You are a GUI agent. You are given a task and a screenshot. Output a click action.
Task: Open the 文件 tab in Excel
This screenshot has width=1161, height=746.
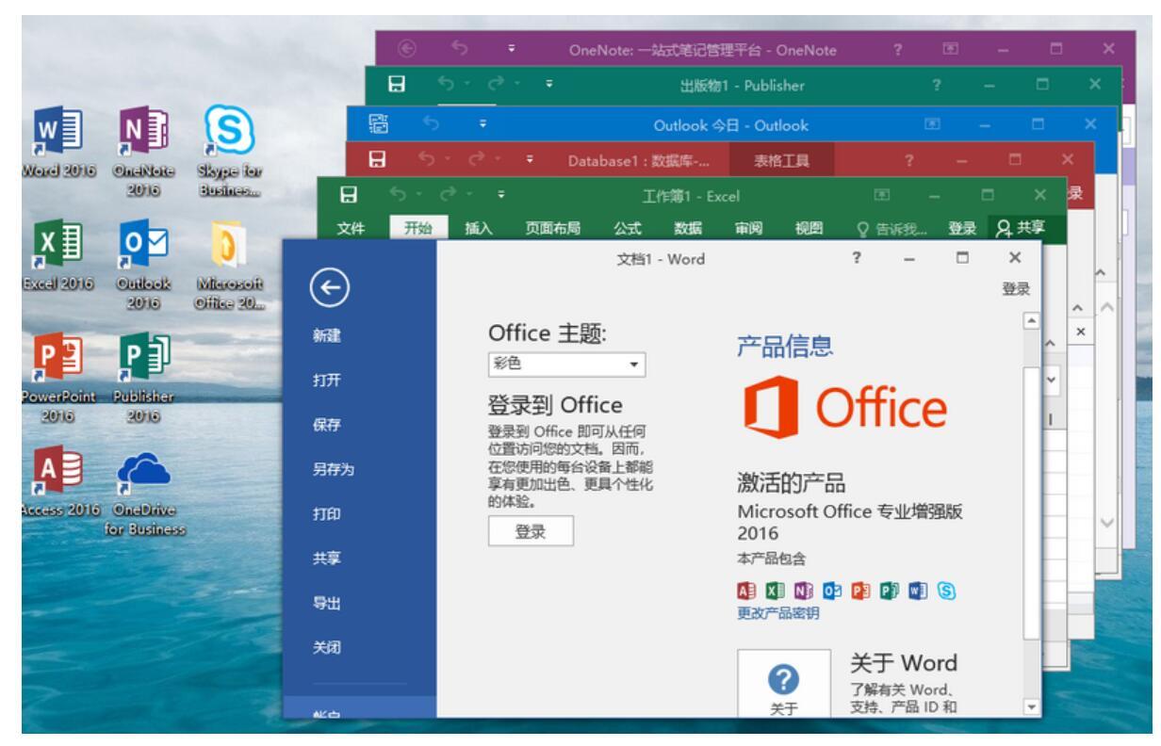[x=352, y=228]
